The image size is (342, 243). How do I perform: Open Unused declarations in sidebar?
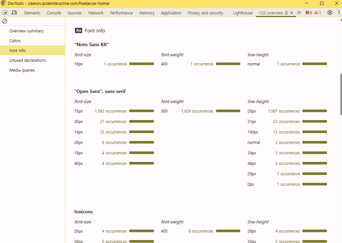pyautogui.click(x=27, y=61)
